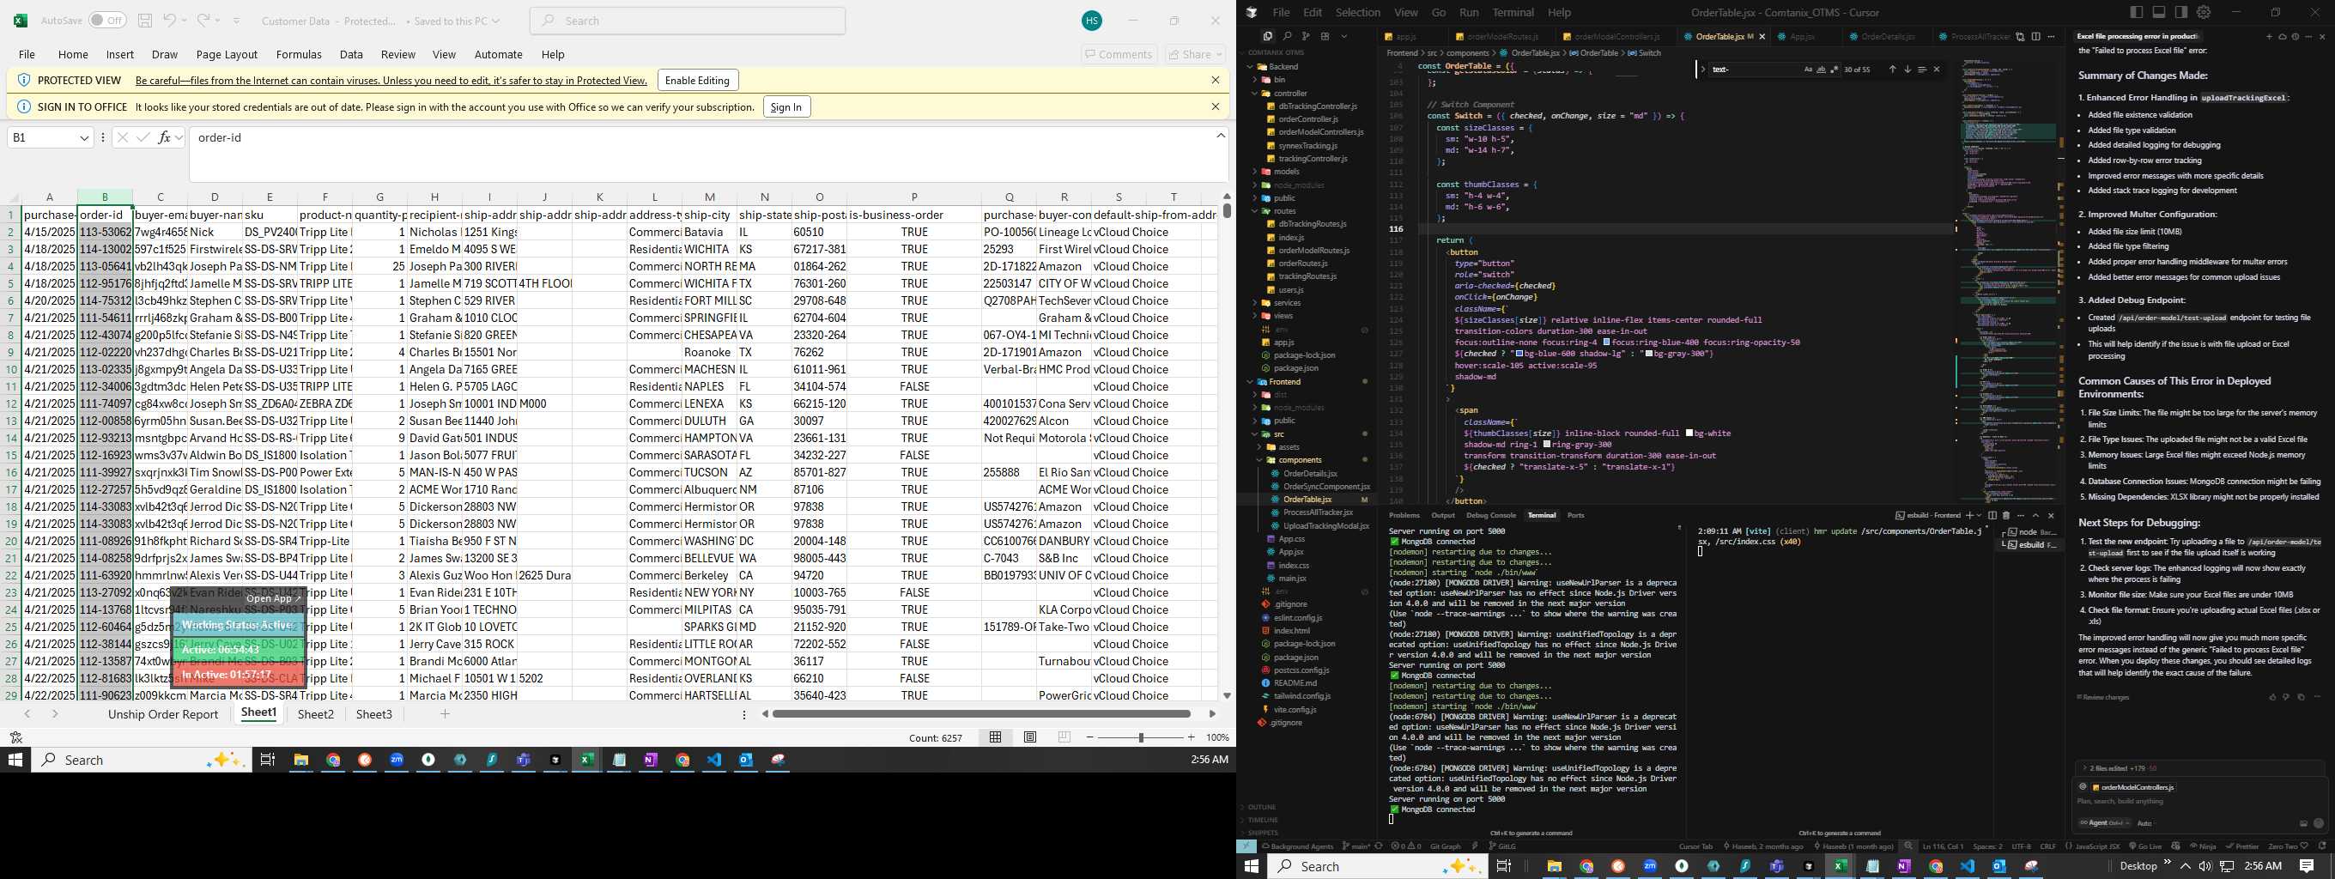Image resolution: width=2335 pixels, height=879 pixels.
Task: Click the accessibility checker icon in Excel status bar
Action: click(15, 737)
